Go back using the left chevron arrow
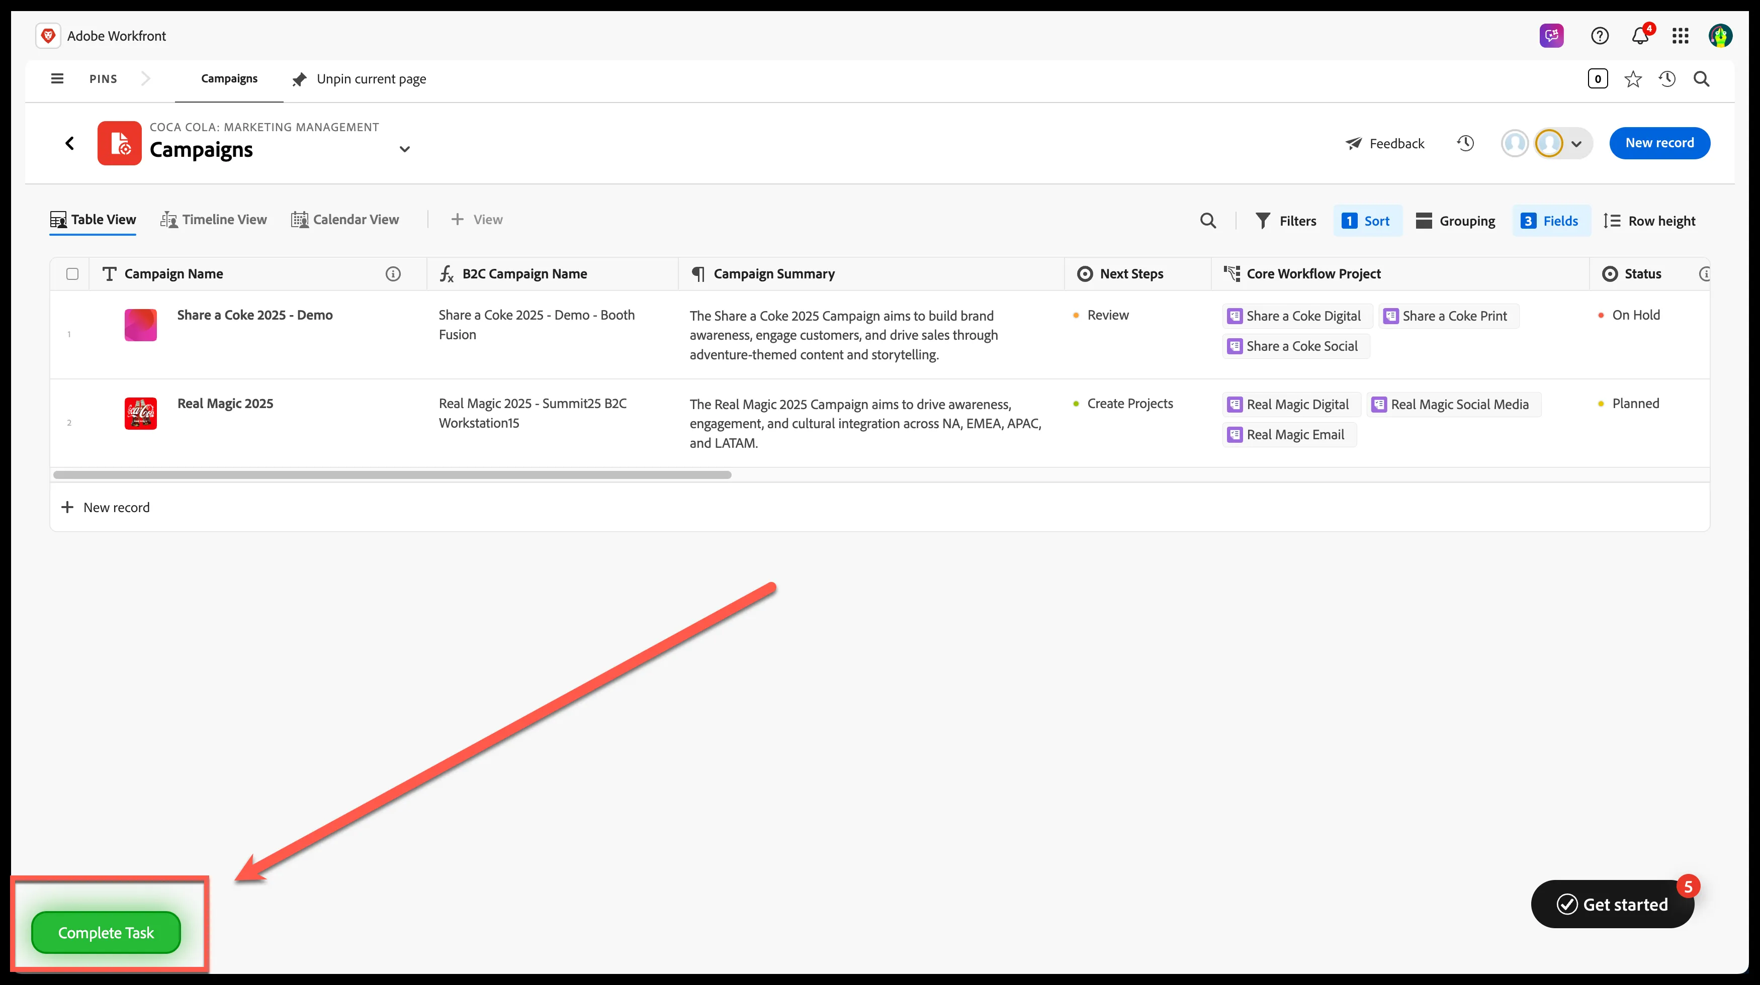The width and height of the screenshot is (1760, 985). tap(70, 143)
